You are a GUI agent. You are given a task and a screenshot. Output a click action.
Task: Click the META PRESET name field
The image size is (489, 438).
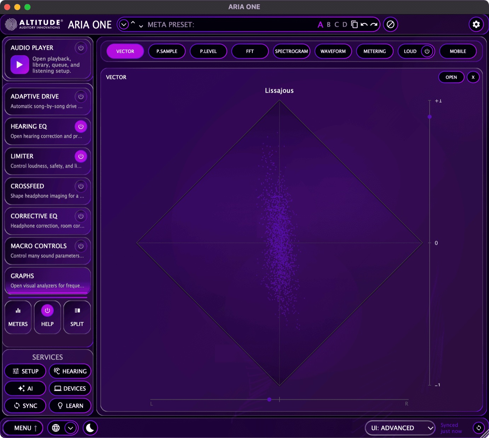tap(230, 24)
